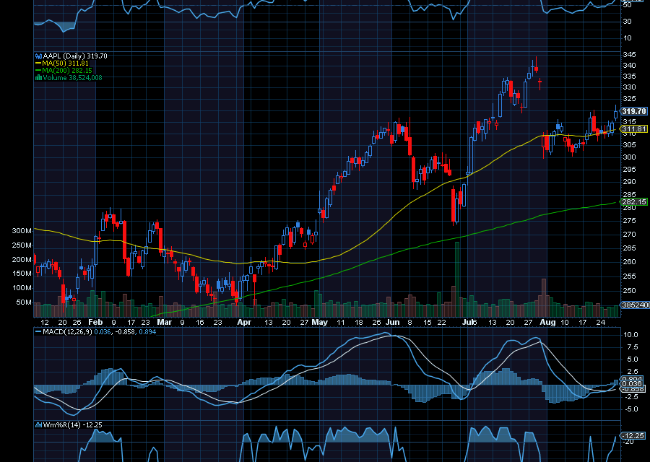Click the 319.70 last price tag
This screenshot has height=462, width=650.
pos(634,111)
